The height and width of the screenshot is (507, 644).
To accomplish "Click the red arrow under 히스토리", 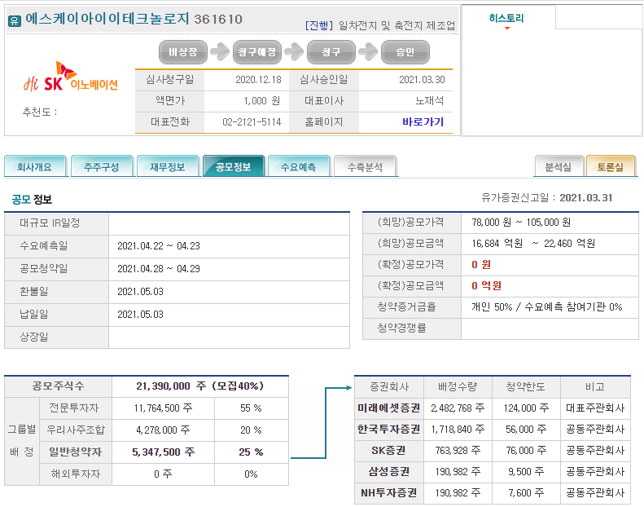I will click(507, 29).
